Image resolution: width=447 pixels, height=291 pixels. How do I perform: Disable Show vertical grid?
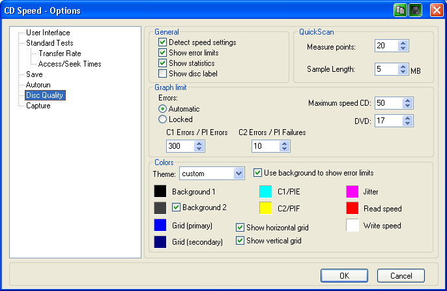pyautogui.click(x=240, y=241)
